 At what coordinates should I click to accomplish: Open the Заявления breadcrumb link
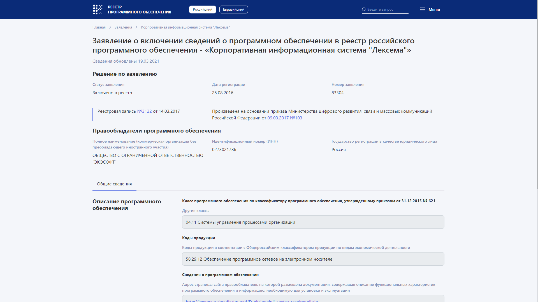(x=123, y=27)
